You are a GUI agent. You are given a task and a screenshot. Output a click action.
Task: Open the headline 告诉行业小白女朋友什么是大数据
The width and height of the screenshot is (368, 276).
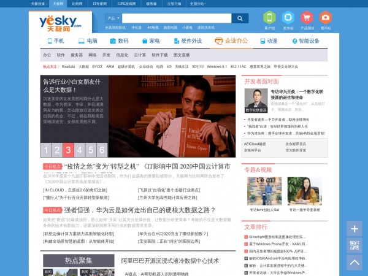[x=72, y=86]
